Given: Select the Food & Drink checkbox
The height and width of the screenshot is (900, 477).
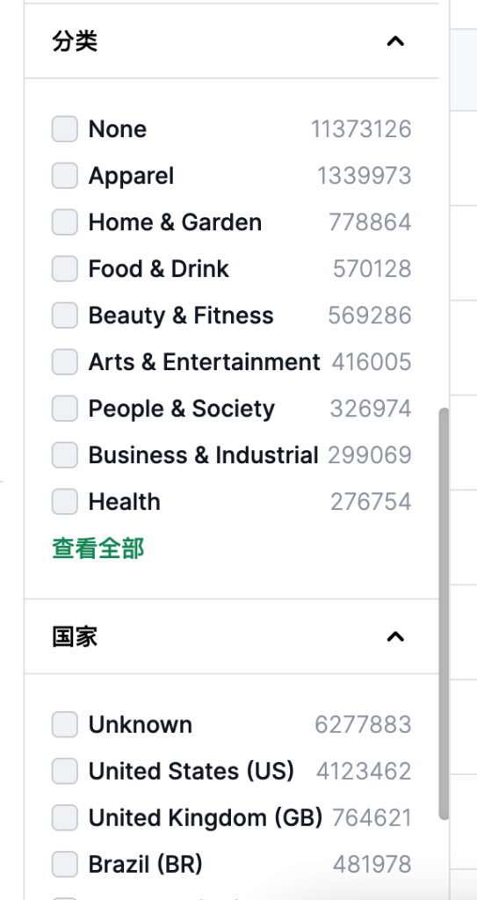Looking at the screenshot, I should click(65, 269).
